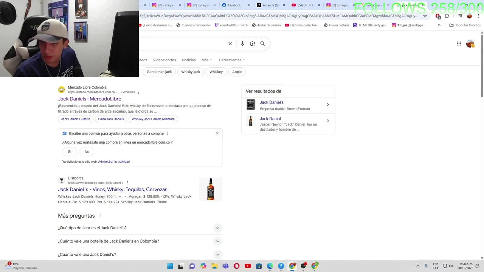Image resolution: width=484 pixels, height=272 pixels.
Task: Answer No to the online purchase question
Action: (x=87, y=151)
